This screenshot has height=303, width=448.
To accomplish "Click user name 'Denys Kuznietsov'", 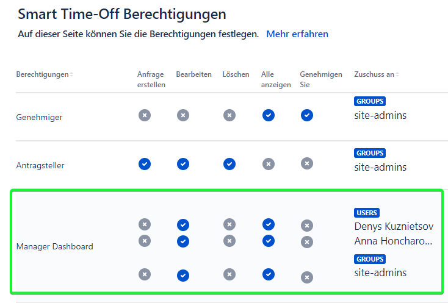I will (394, 226).
